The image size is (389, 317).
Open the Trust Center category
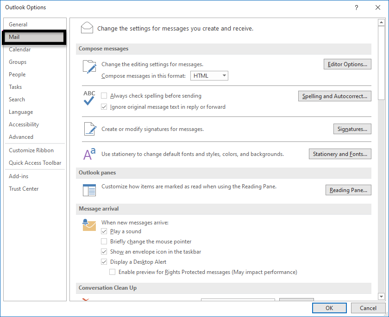pyautogui.click(x=35, y=189)
